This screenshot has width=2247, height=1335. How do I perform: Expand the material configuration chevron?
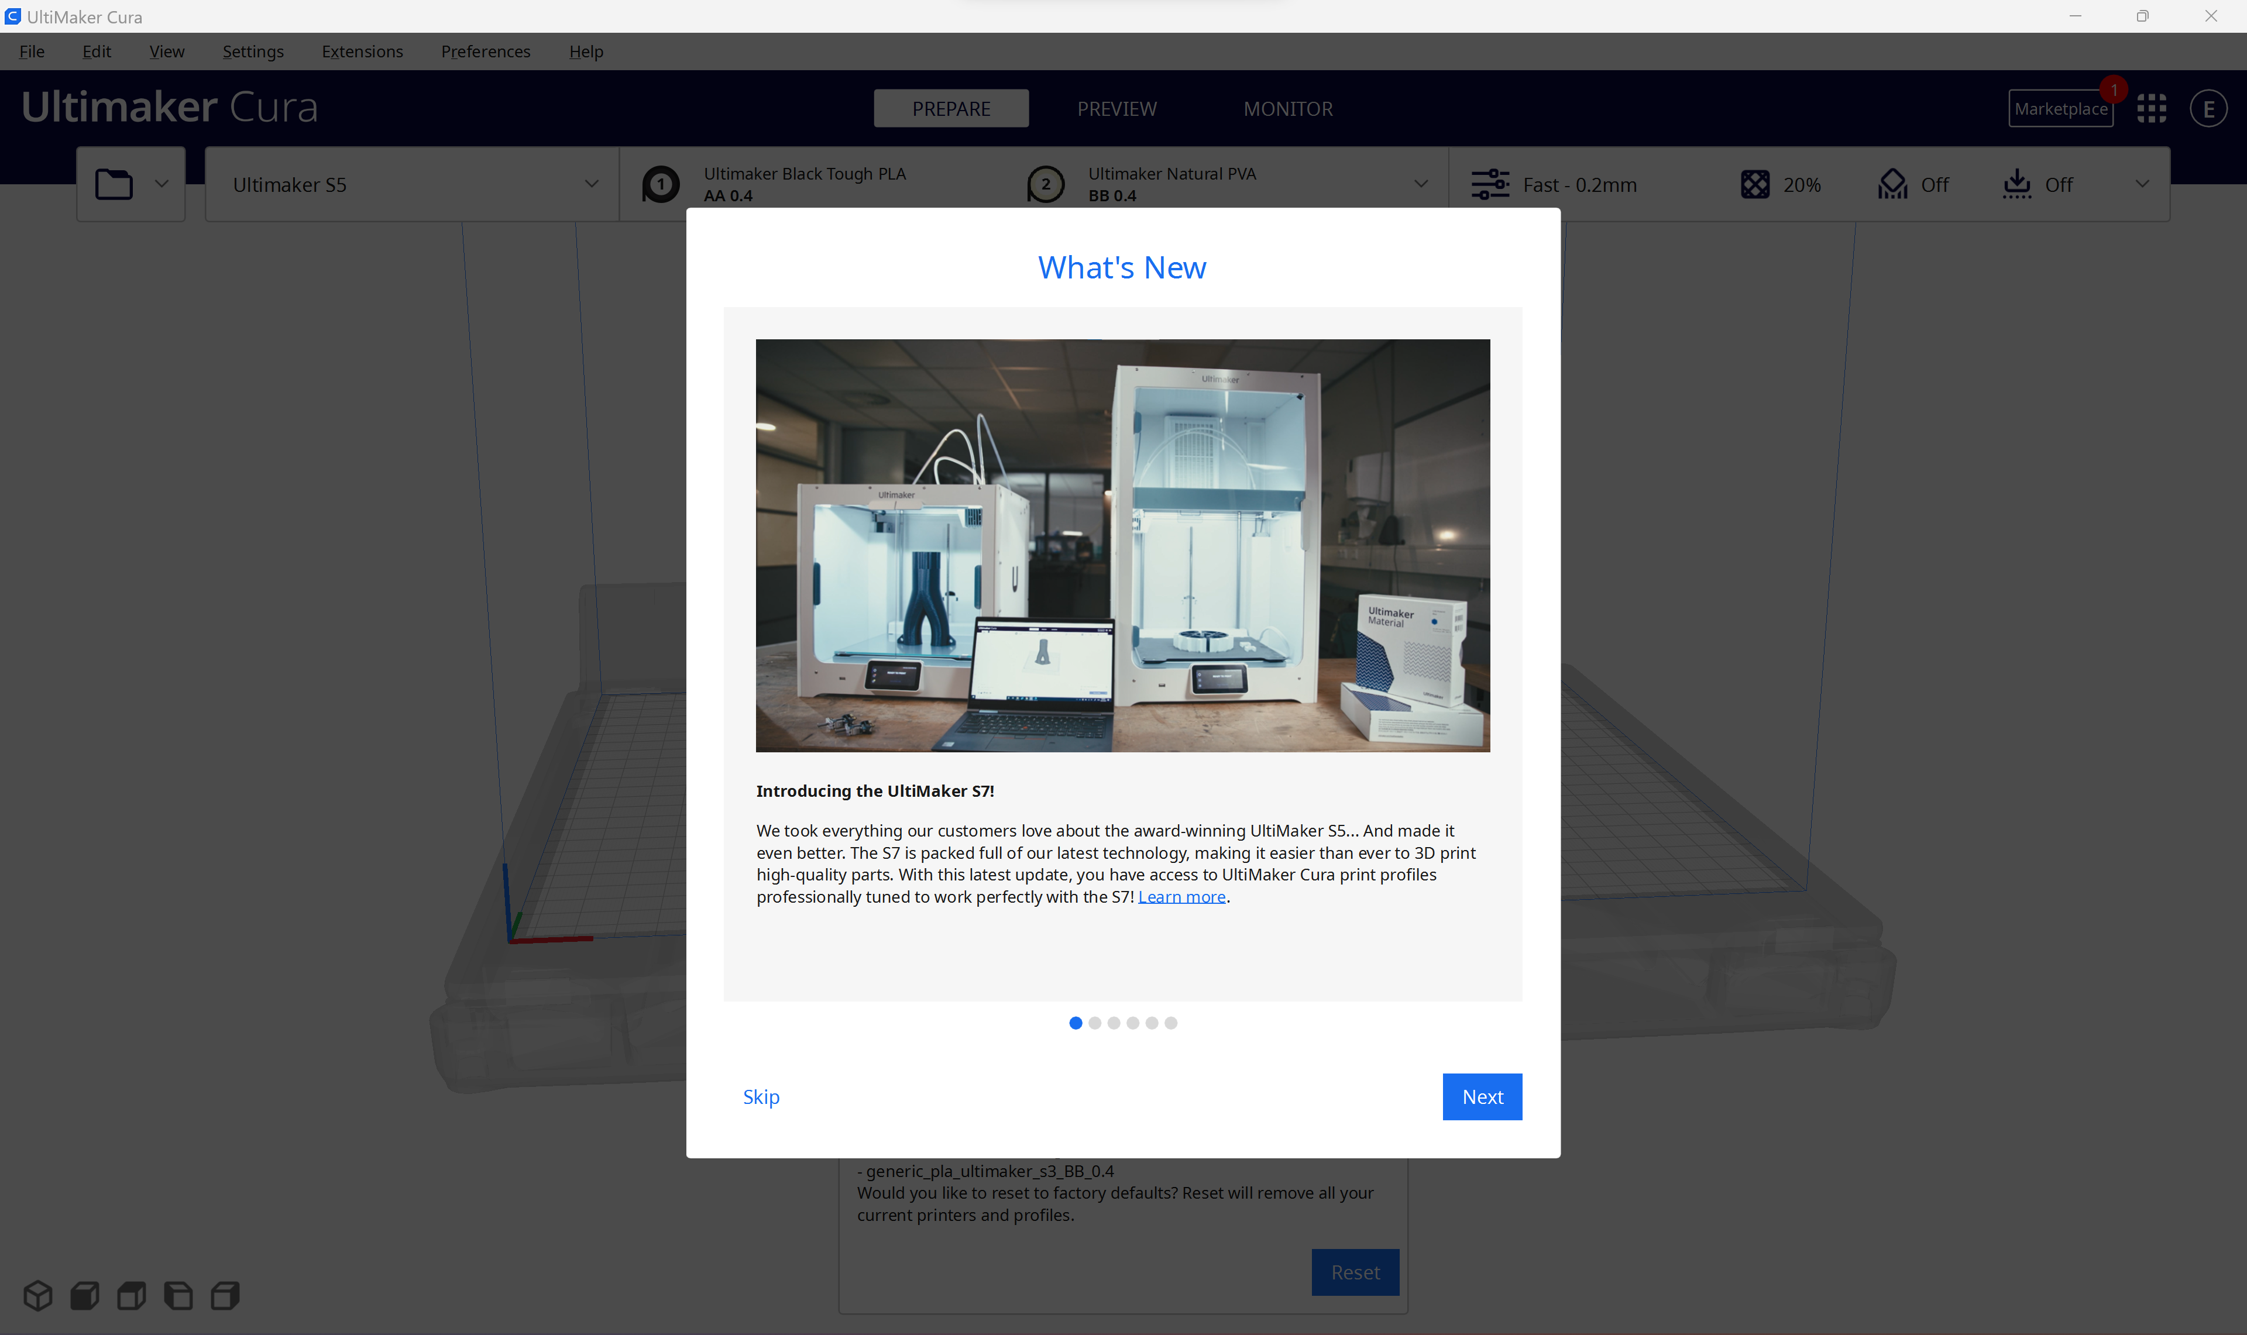tap(1421, 184)
